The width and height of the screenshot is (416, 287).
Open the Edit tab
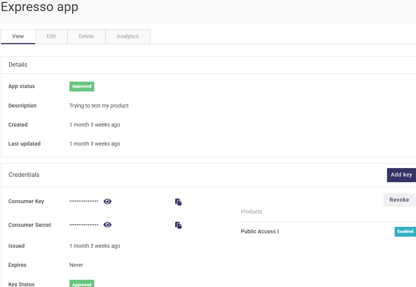pyautogui.click(x=51, y=37)
